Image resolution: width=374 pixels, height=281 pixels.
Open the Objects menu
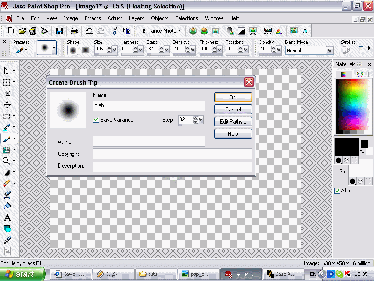pos(159,18)
